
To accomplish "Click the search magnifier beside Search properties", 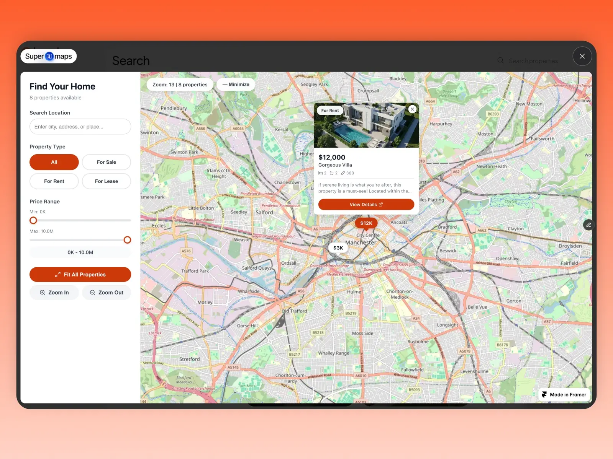I will pos(501,60).
